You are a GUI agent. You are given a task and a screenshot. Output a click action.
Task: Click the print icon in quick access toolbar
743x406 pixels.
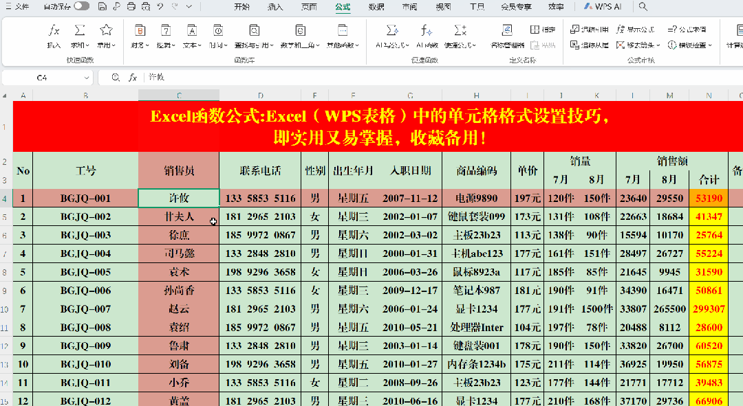click(131, 7)
